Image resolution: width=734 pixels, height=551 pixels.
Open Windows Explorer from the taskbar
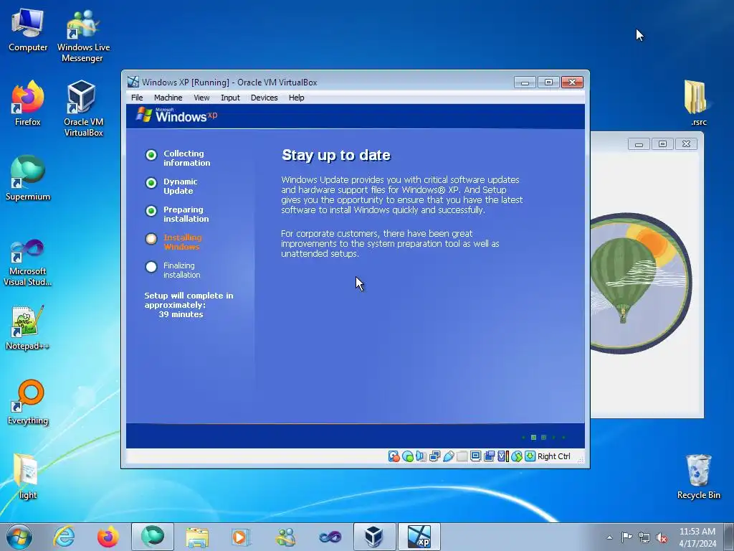tap(197, 537)
